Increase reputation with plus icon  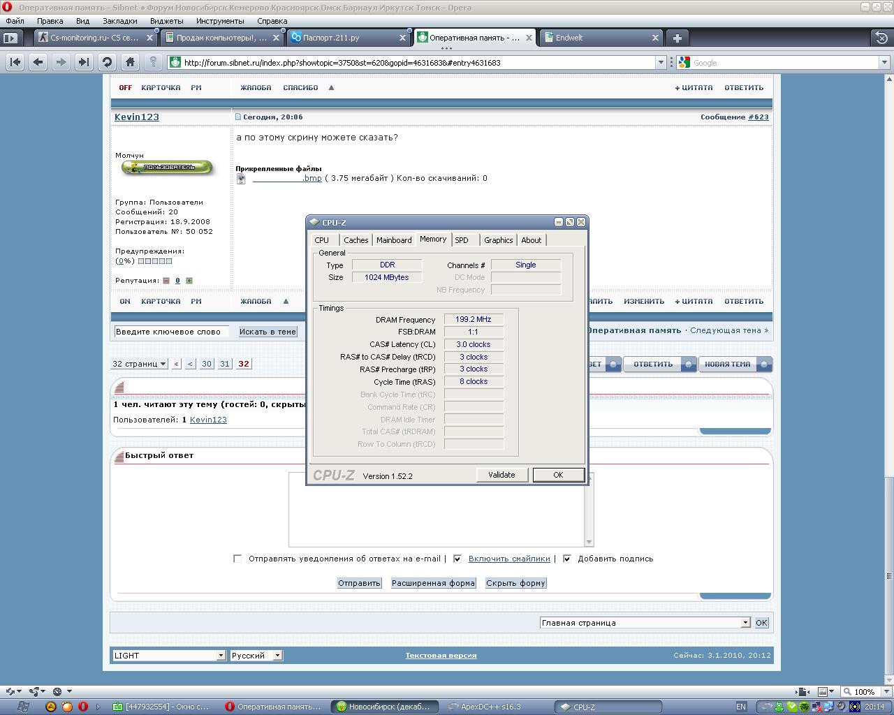[189, 281]
